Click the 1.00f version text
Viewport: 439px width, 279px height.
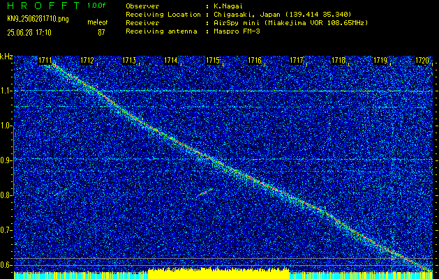tap(96, 6)
